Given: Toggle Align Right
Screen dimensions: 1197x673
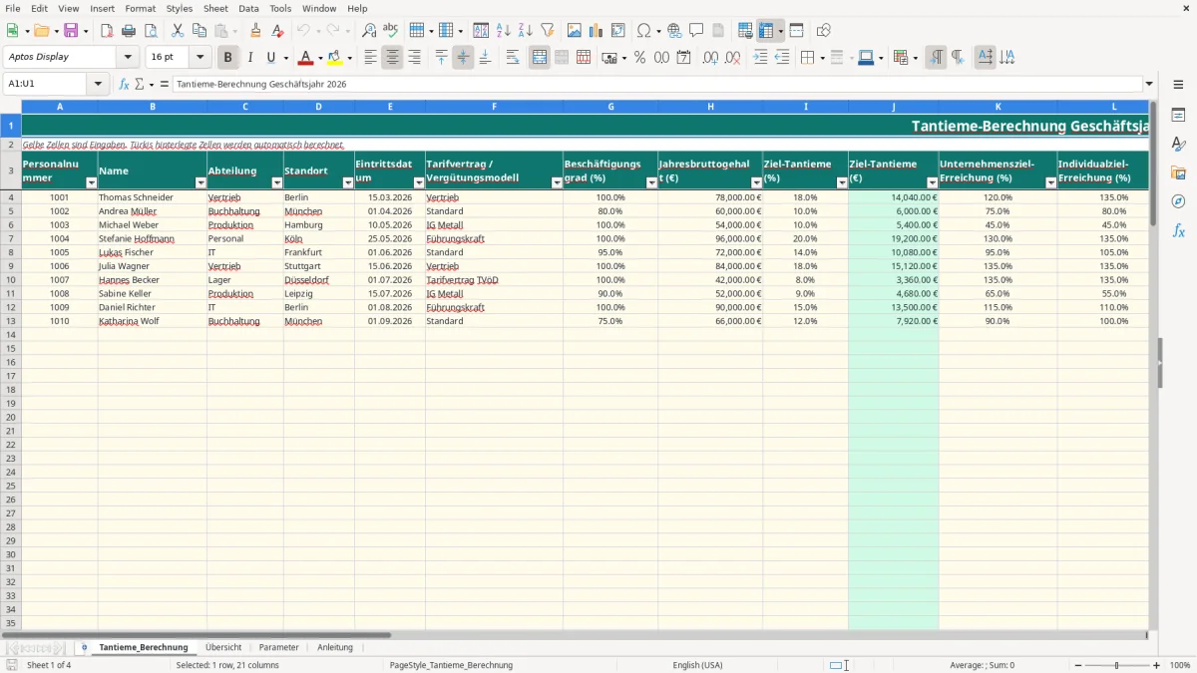Looking at the screenshot, I should 415,58.
